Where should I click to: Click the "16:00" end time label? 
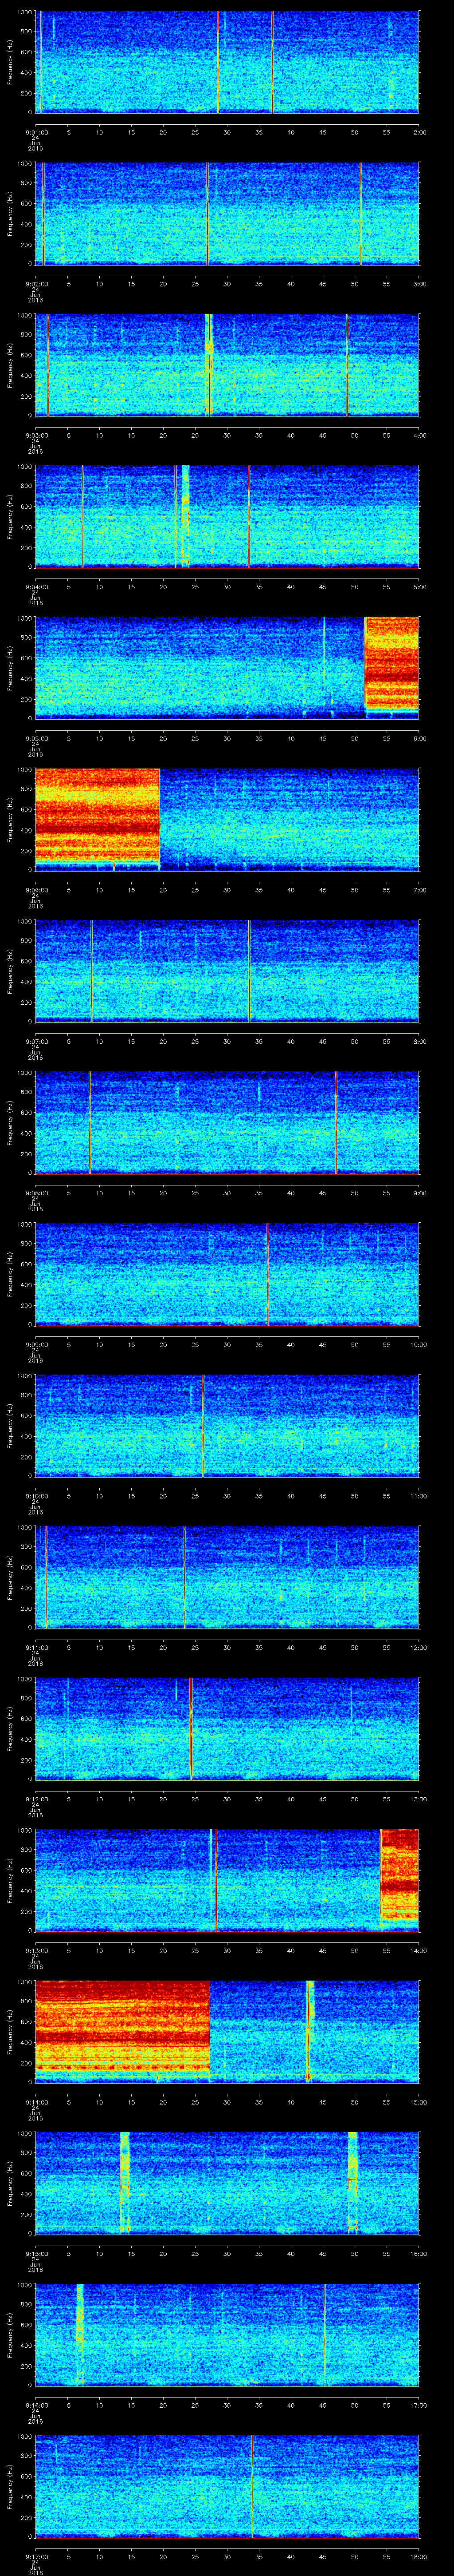[418, 2253]
